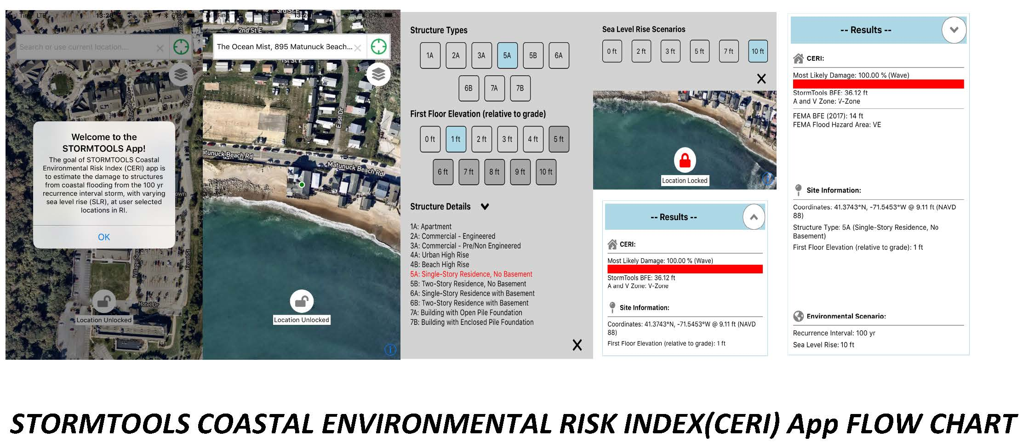Close the Structure Types panel
Viewport: 1023px width, 448px height.
coord(577,345)
